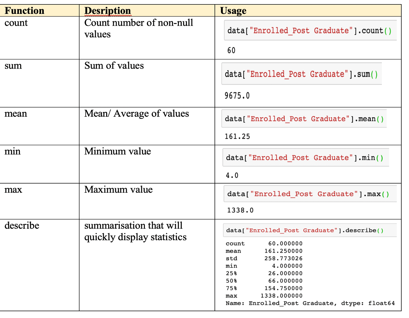Select the max function cell
The image size is (409, 318).
pyautogui.click(x=13, y=189)
